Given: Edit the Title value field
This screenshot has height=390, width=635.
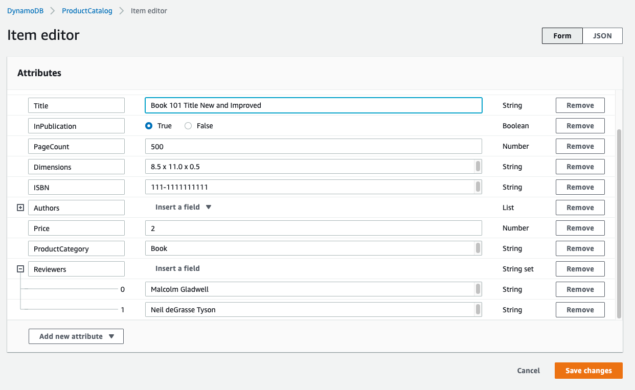Looking at the screenshot, I should 313,105.
